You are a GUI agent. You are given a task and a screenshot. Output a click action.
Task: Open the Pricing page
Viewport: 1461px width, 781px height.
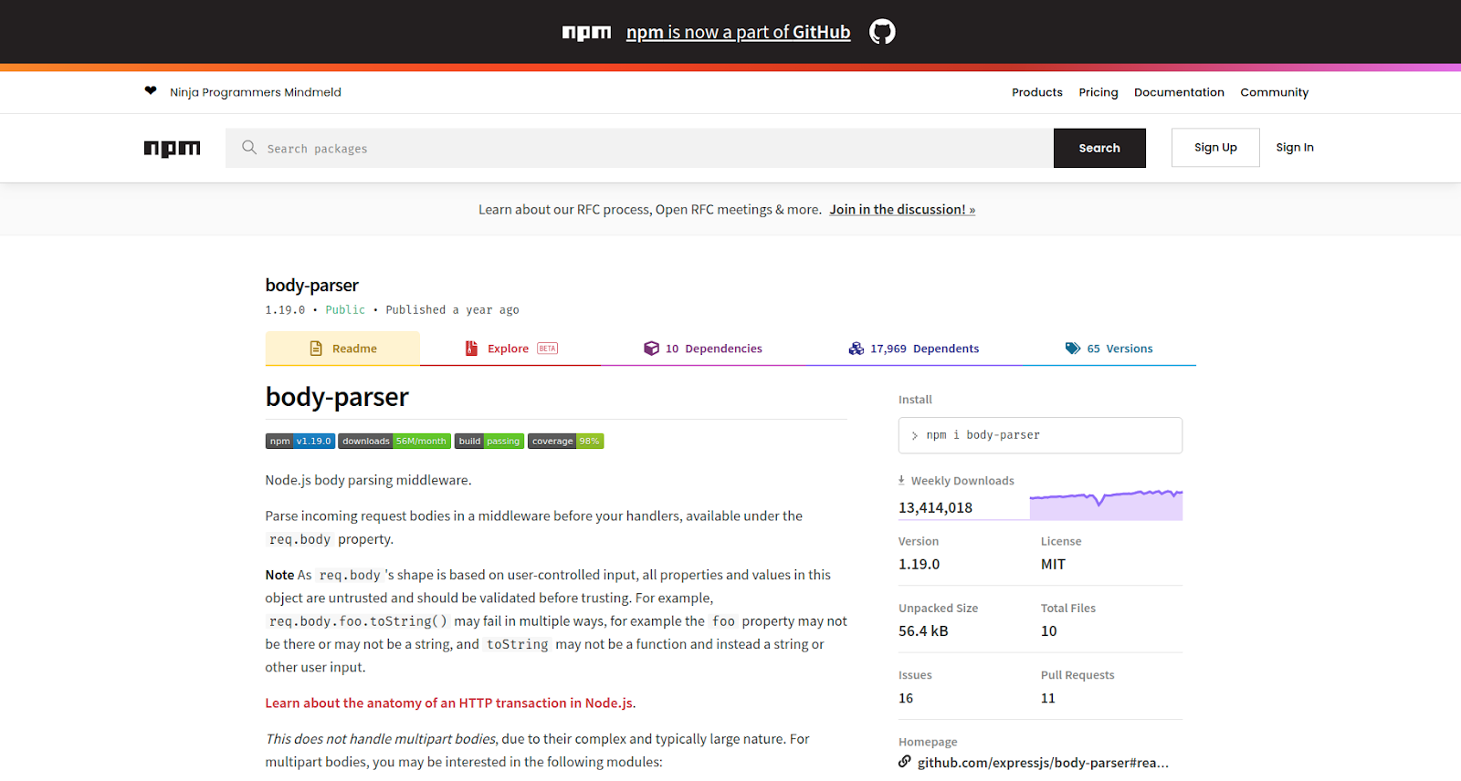pyautogui.click(x=1098, y=92)
